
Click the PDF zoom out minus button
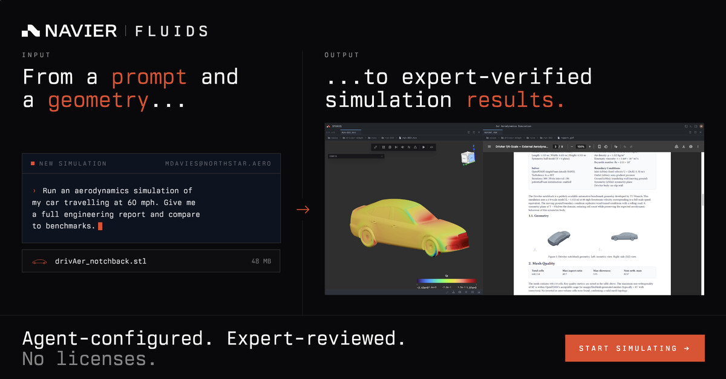coord(572,147)
